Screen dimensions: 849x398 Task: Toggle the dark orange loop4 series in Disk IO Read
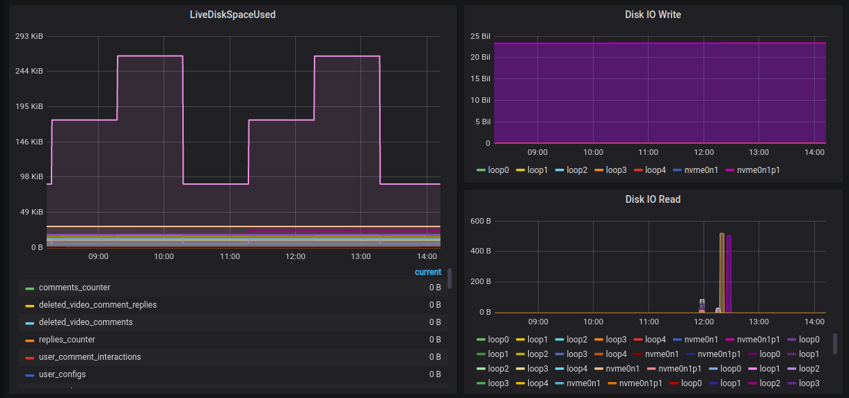click(x=617, y=354)
